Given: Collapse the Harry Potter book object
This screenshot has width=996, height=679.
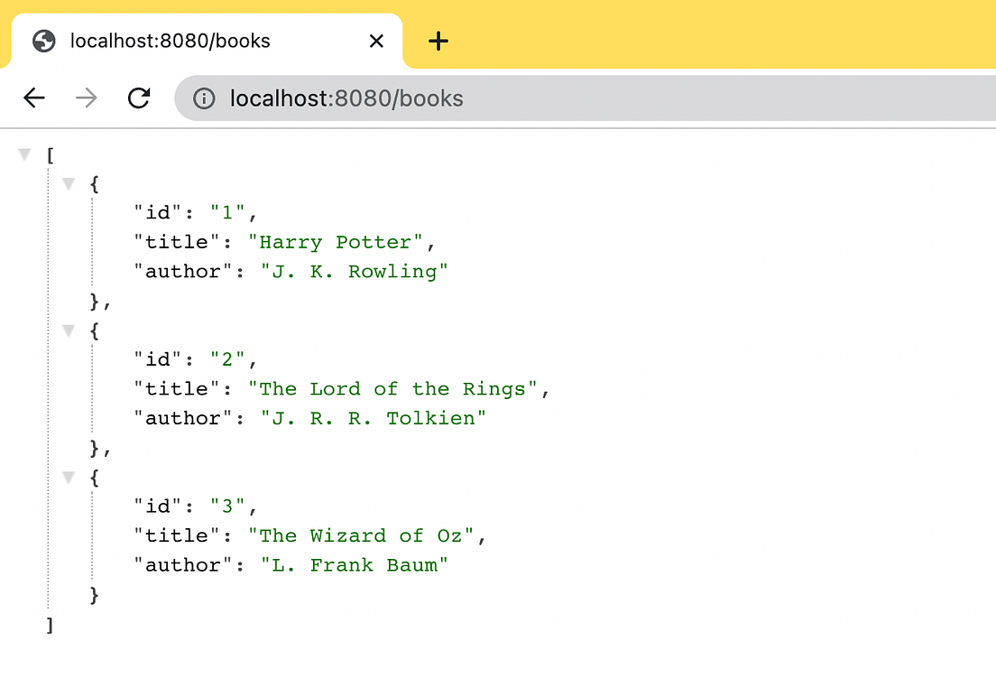Looking at the screenshot, I should pos(69,182).
